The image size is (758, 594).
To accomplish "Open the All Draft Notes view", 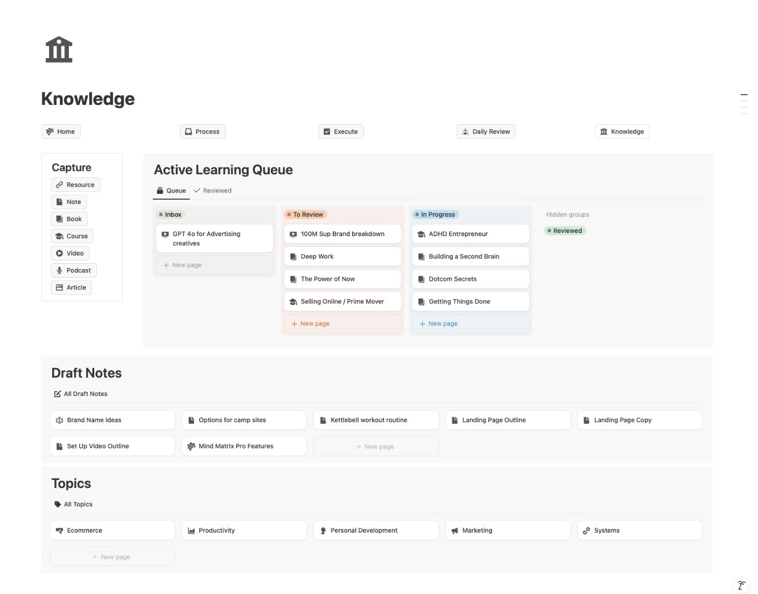I will point(81,394).
